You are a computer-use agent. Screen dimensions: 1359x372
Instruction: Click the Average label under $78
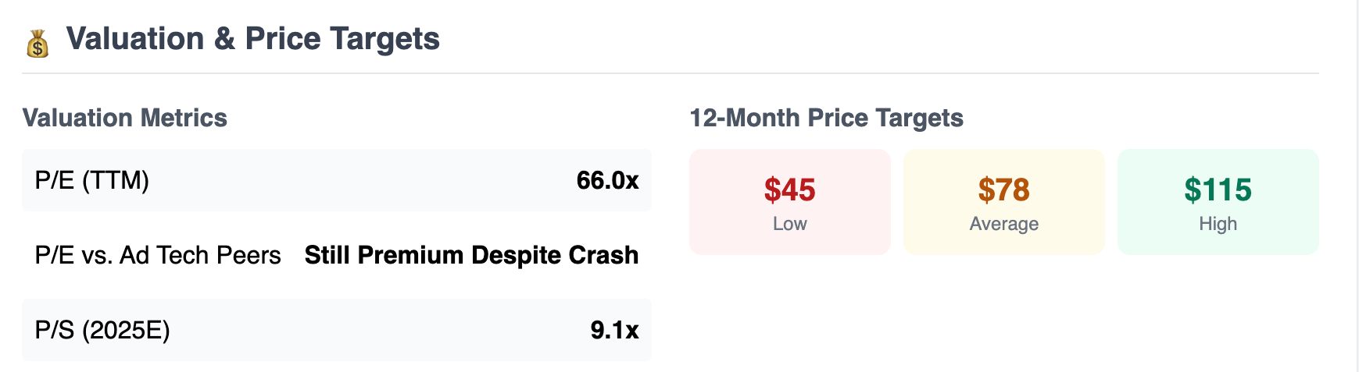1004,224
